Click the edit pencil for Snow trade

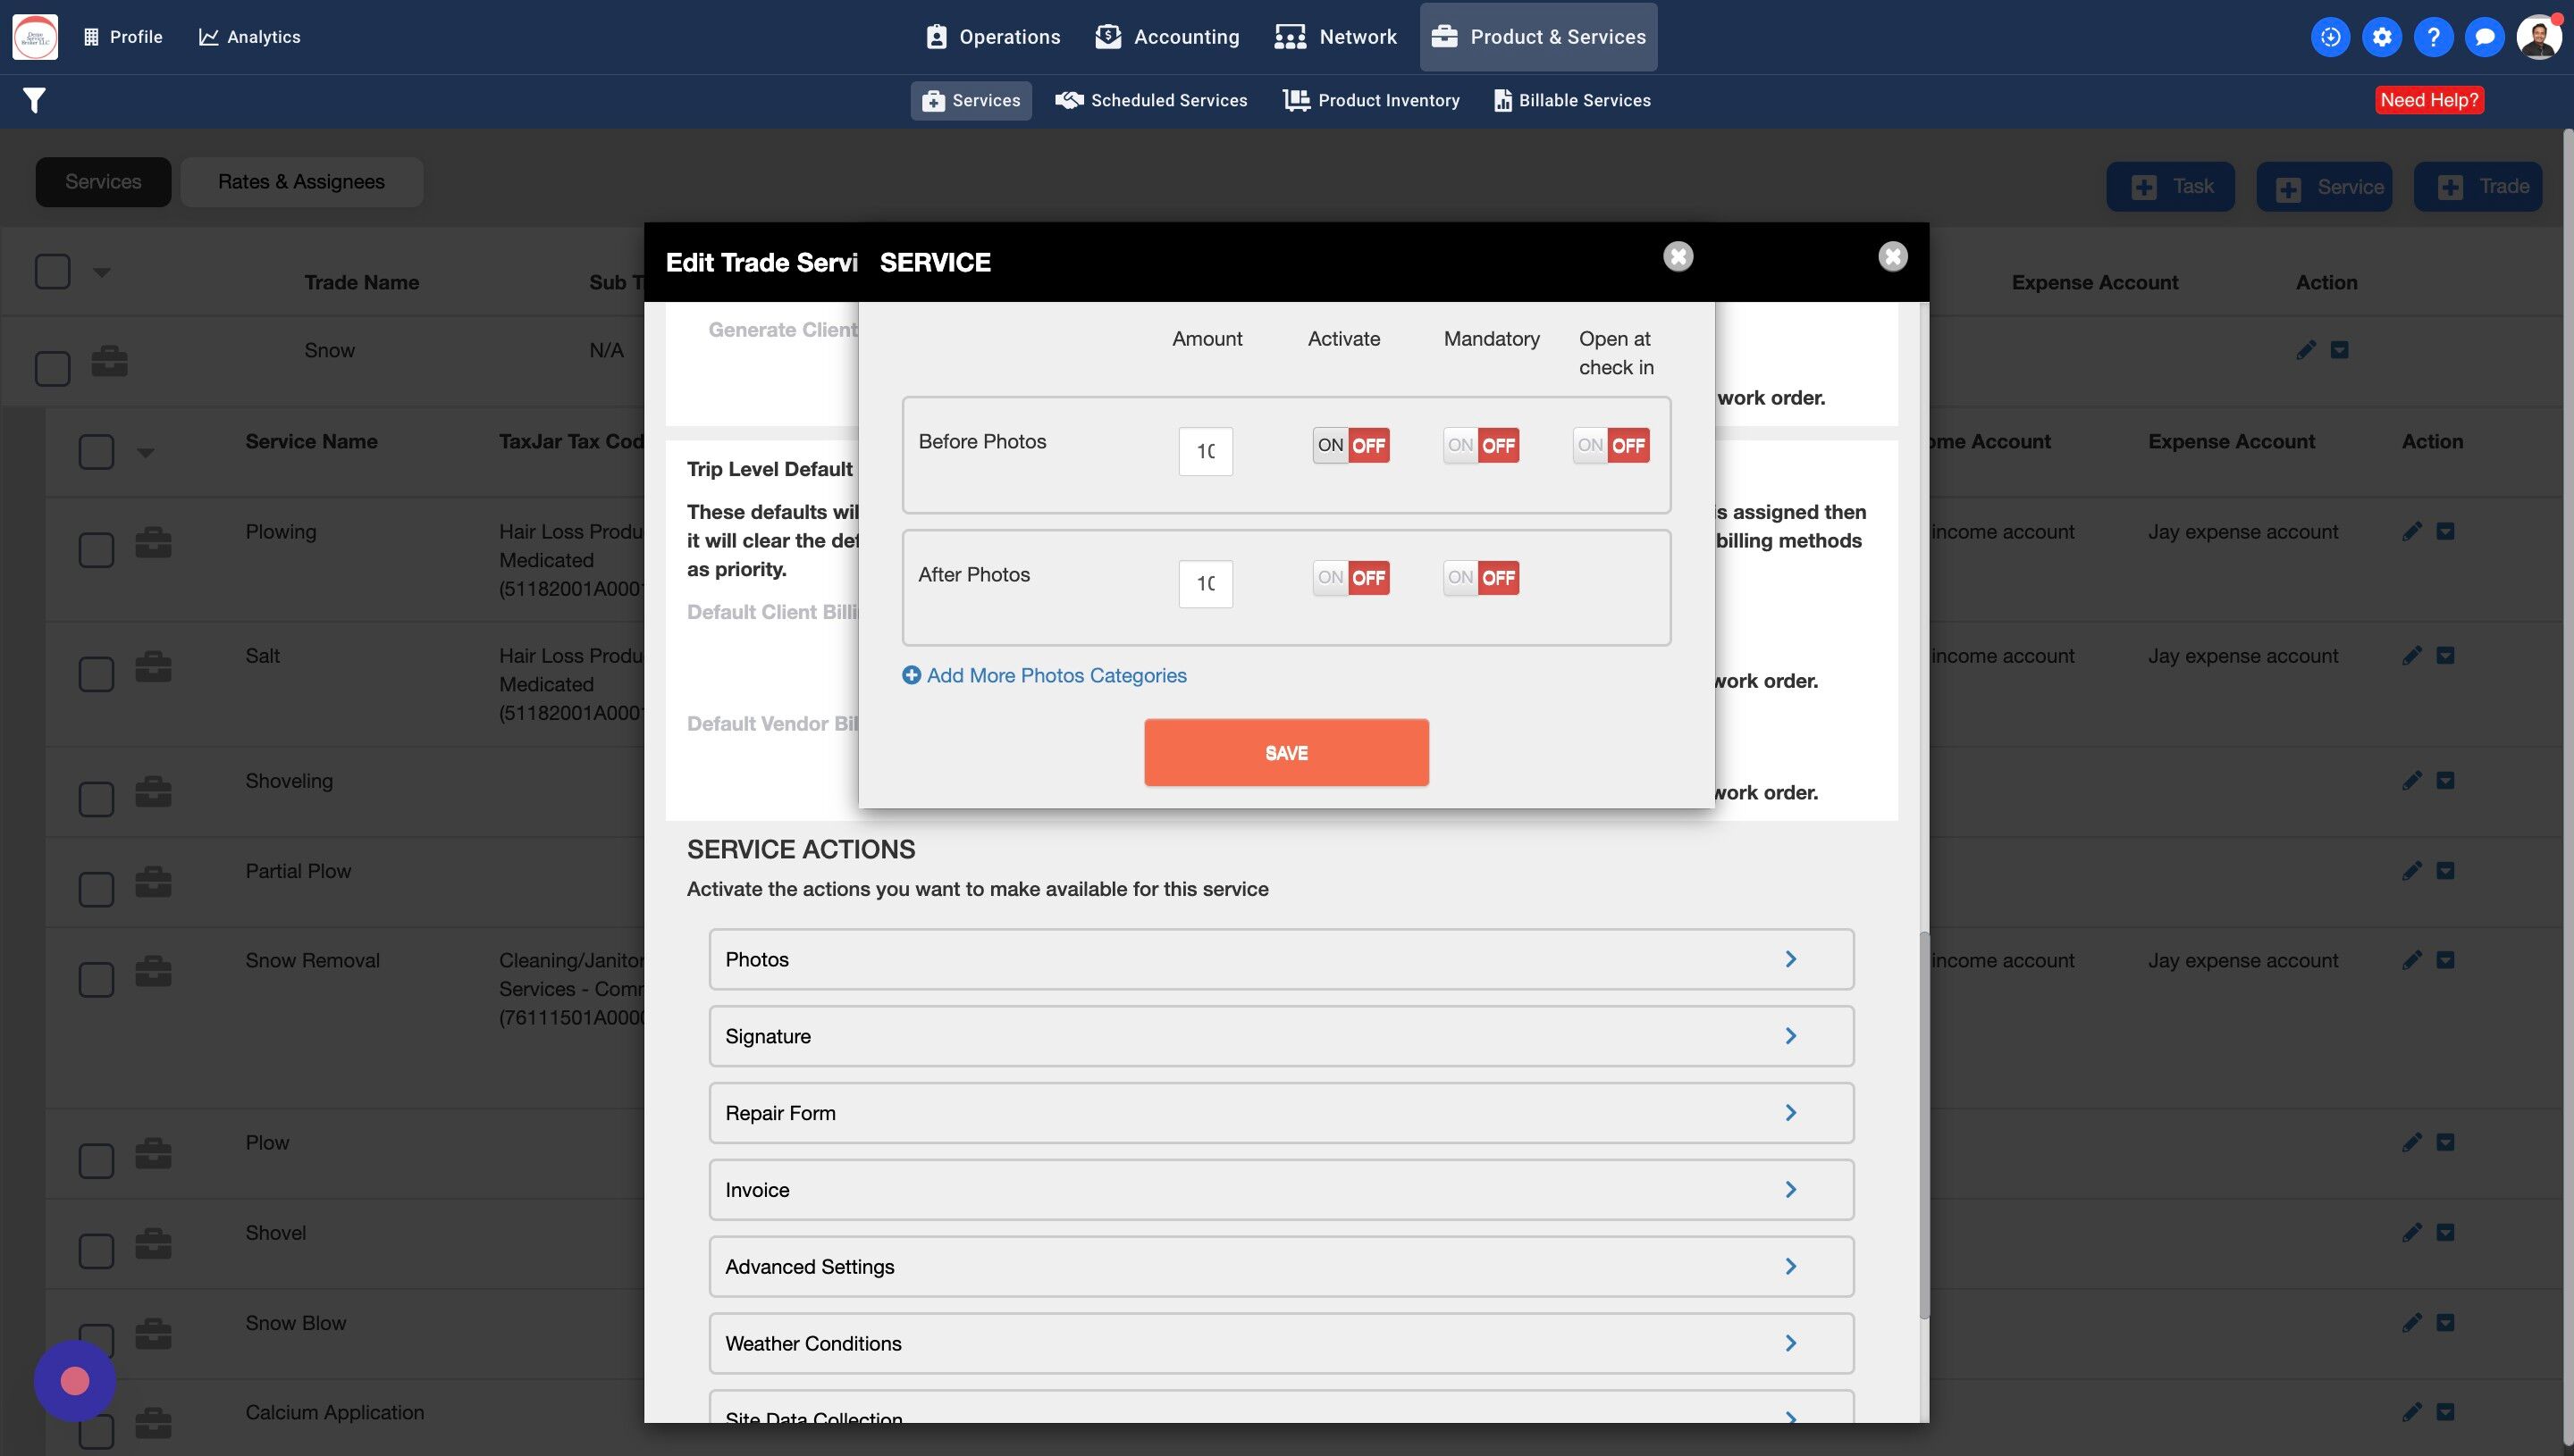coord(2306,350)
